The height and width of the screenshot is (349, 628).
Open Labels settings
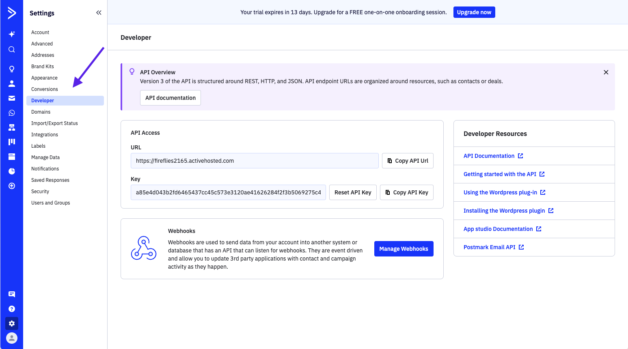38,146
